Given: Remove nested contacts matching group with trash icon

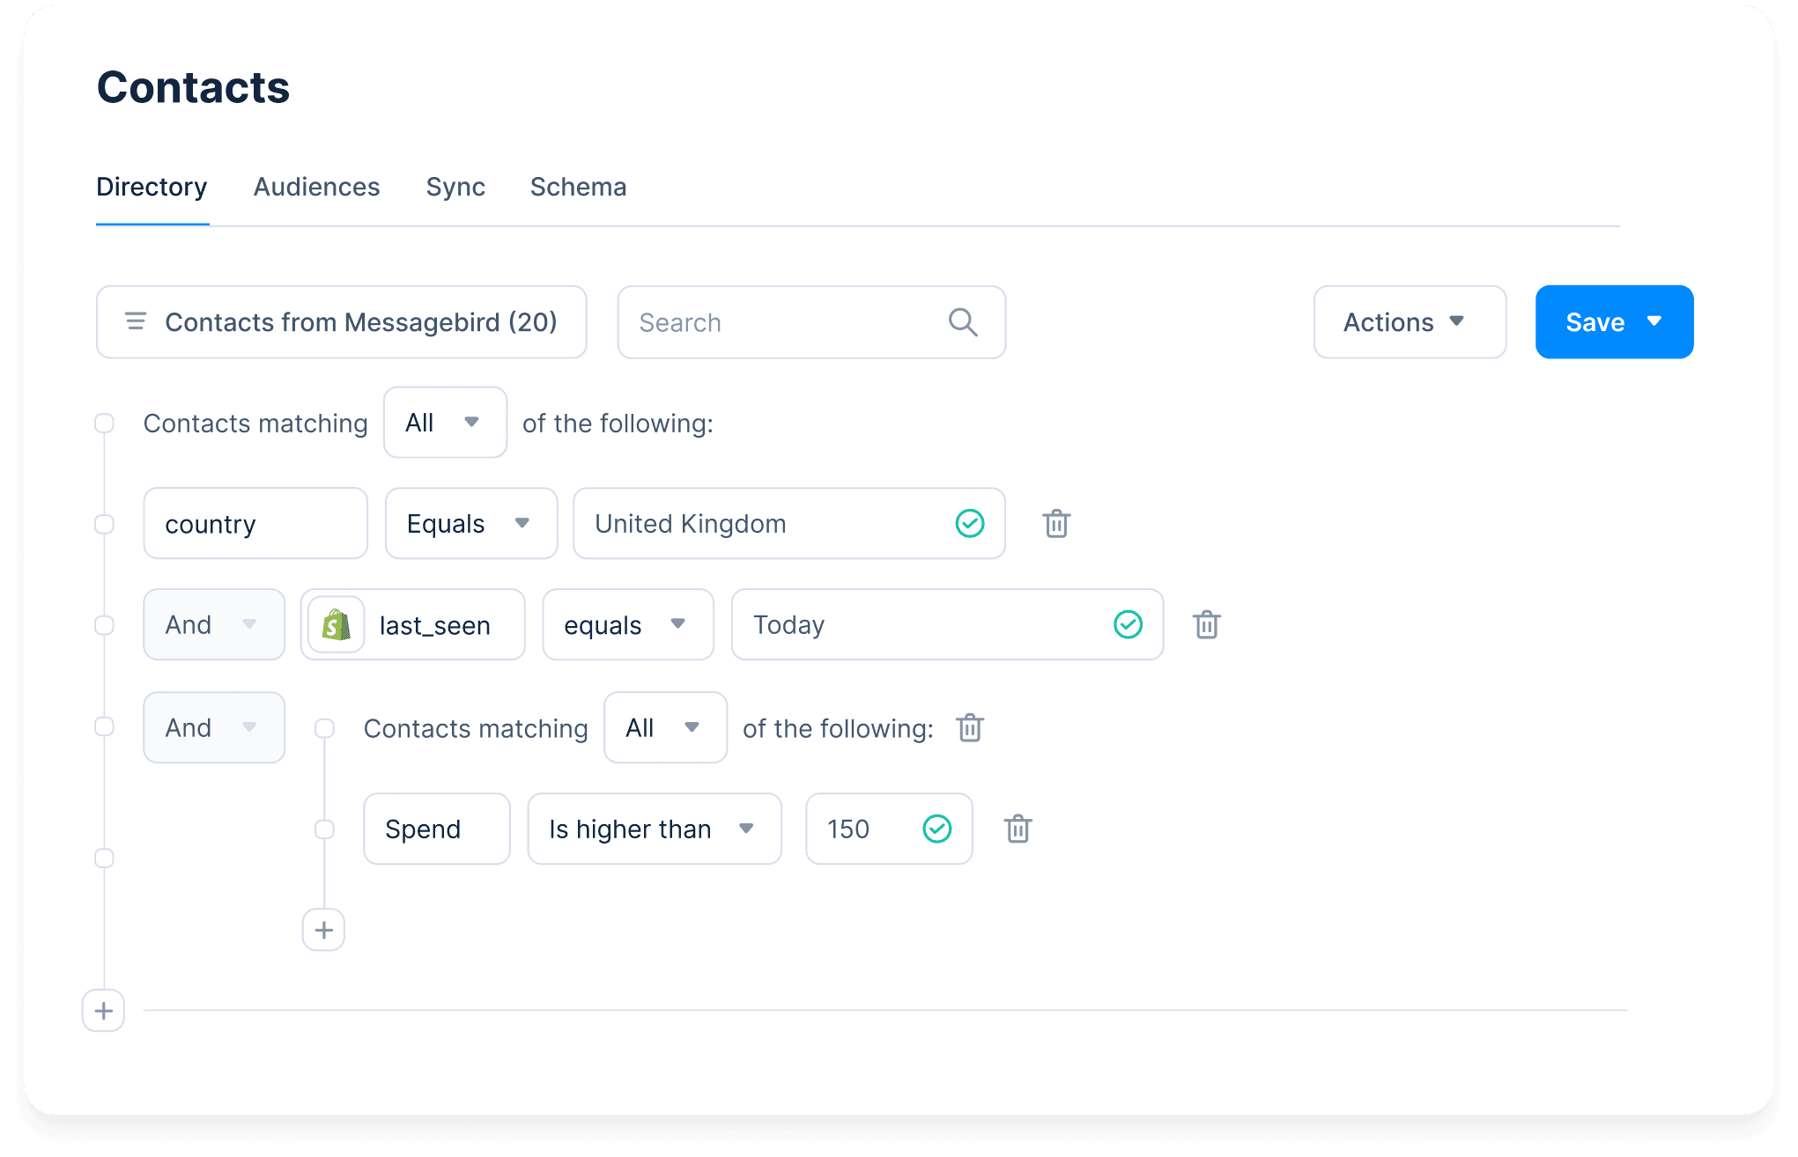Looking at the screenshot, I should coord(970,728).
